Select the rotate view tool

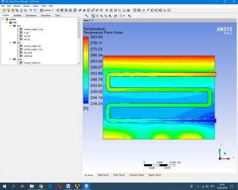point(93,16)
